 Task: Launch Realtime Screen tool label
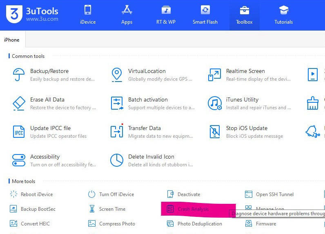tap(245, 71)
